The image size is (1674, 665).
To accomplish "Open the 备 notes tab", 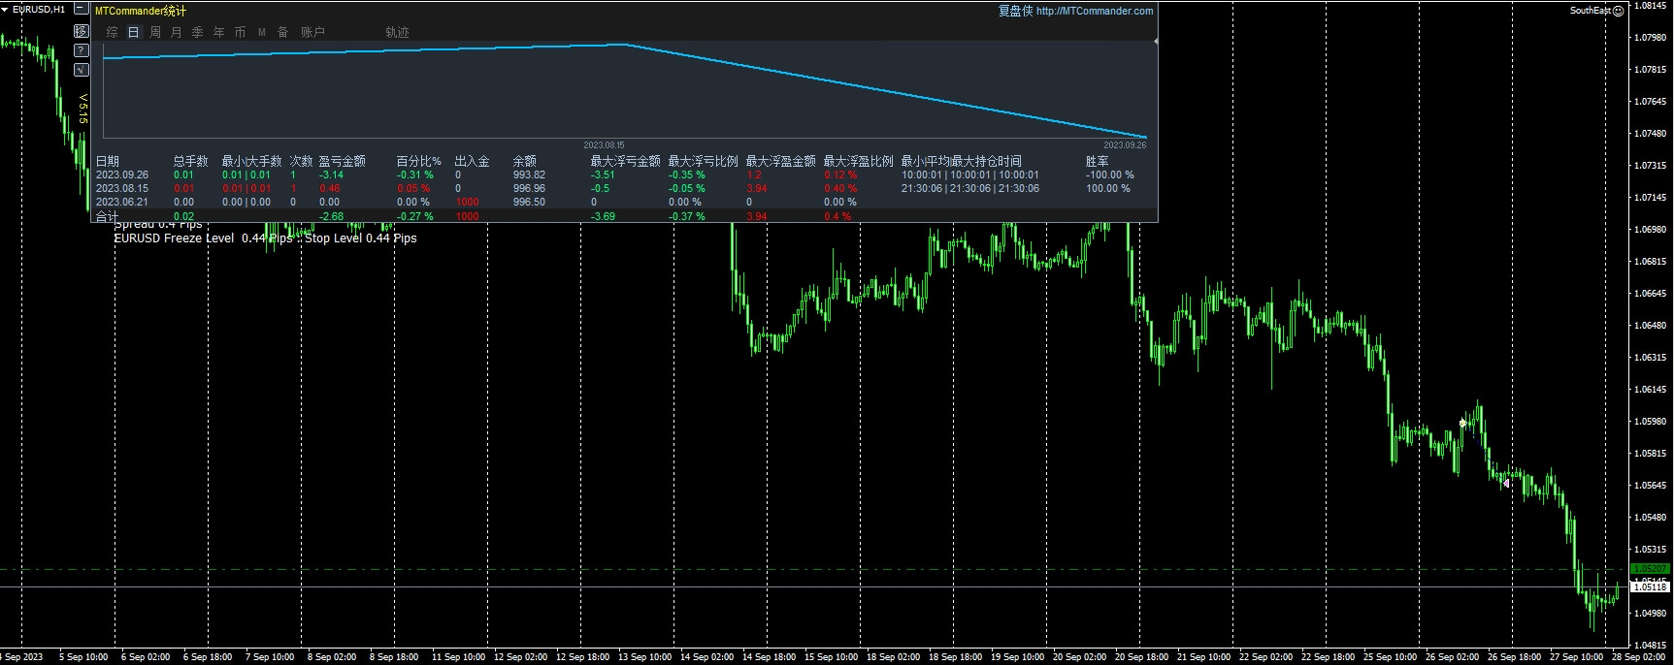I will pos(283,32).
